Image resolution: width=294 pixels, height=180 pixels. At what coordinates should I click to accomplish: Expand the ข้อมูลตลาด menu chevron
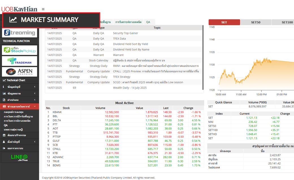(x=35, y=93)
